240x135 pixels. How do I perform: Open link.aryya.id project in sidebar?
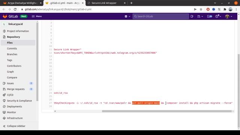pos(15,24)
